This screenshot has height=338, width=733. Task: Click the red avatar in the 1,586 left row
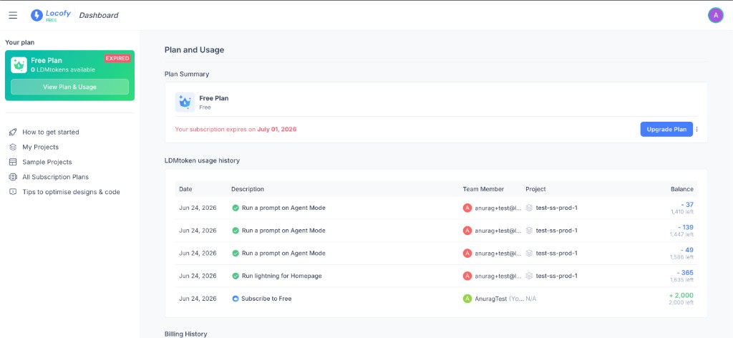467,253
